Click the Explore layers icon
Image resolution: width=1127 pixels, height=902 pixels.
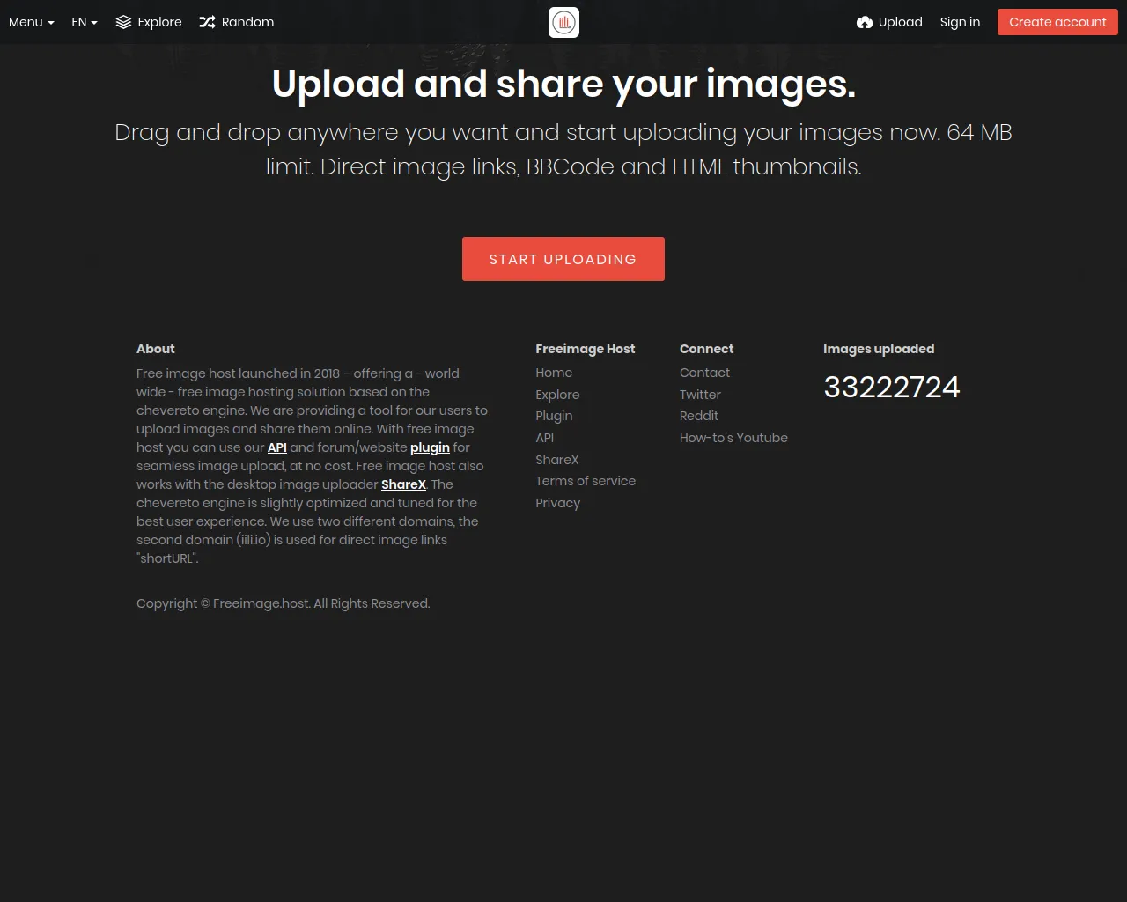pyautogui.click(x=123, y=22)
